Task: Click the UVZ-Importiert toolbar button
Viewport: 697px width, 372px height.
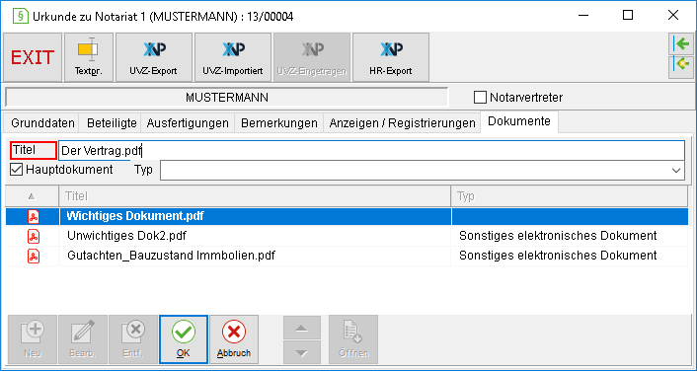Action: pyautogui.click(x=232, y=57)
